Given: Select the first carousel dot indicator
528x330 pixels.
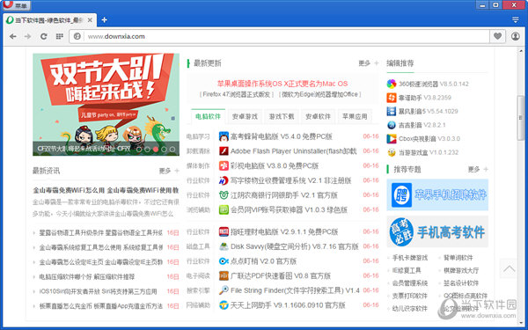Looking at the screenshot, I should [139, 149].
